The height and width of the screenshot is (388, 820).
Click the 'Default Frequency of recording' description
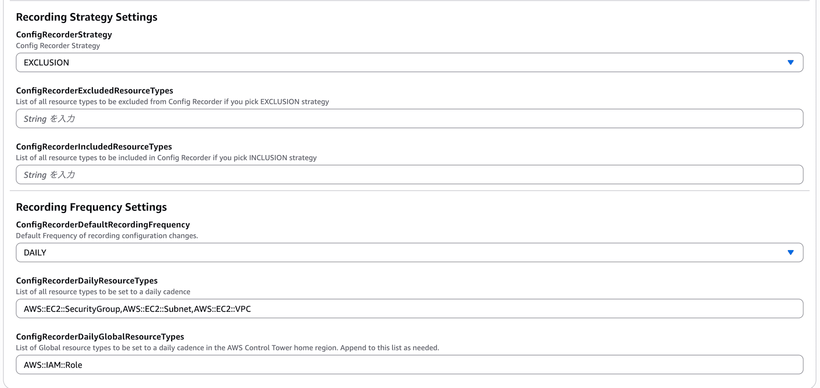point(107,236)
